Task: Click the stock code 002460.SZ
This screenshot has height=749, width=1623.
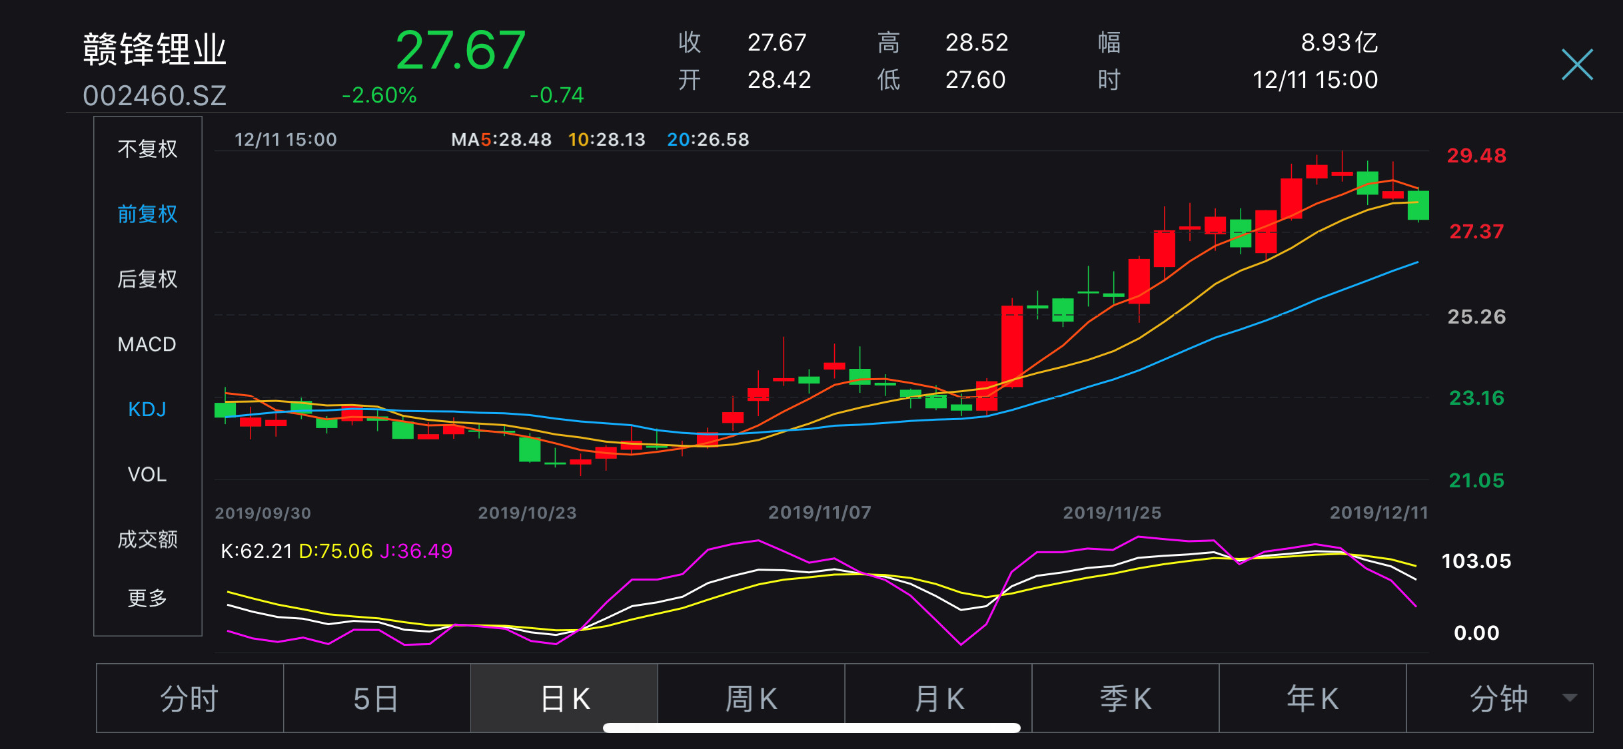Action: click(155, 96)
